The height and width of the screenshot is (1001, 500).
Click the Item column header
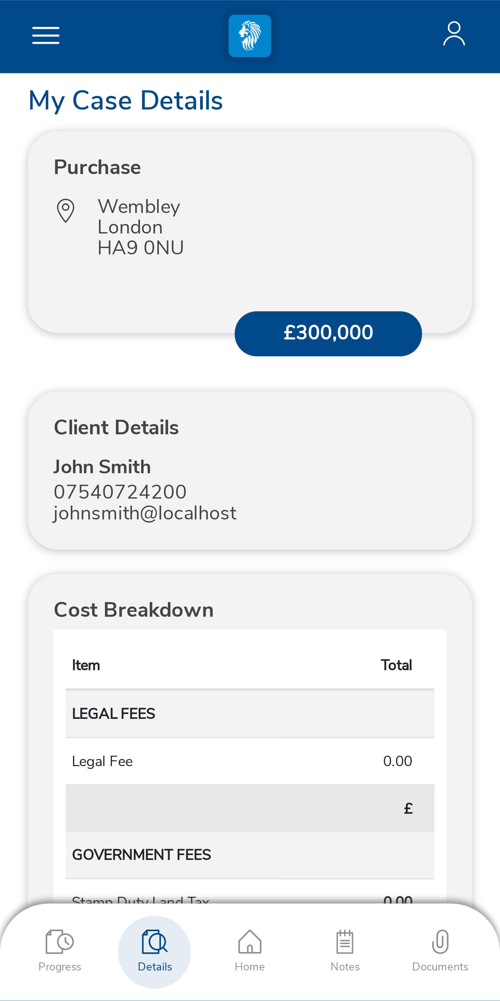click(x=86, y=665)
